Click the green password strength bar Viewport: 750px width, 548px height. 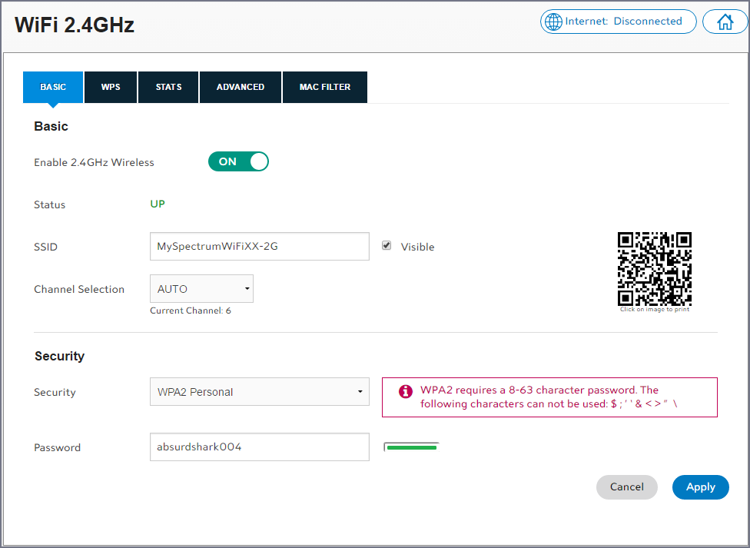click(x=411, y=447)
